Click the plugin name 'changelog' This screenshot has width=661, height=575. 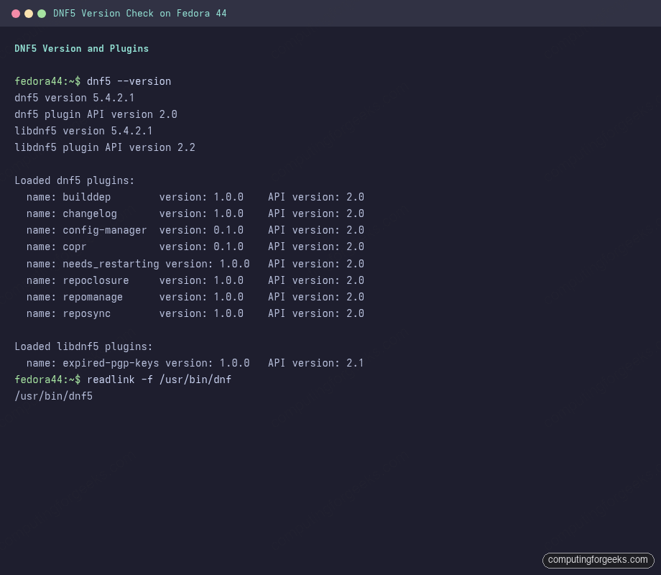90,213
